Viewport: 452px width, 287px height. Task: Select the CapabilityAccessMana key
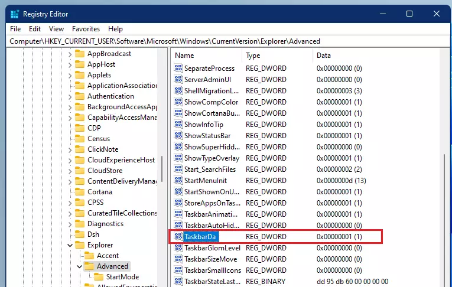tap(122, 118)
